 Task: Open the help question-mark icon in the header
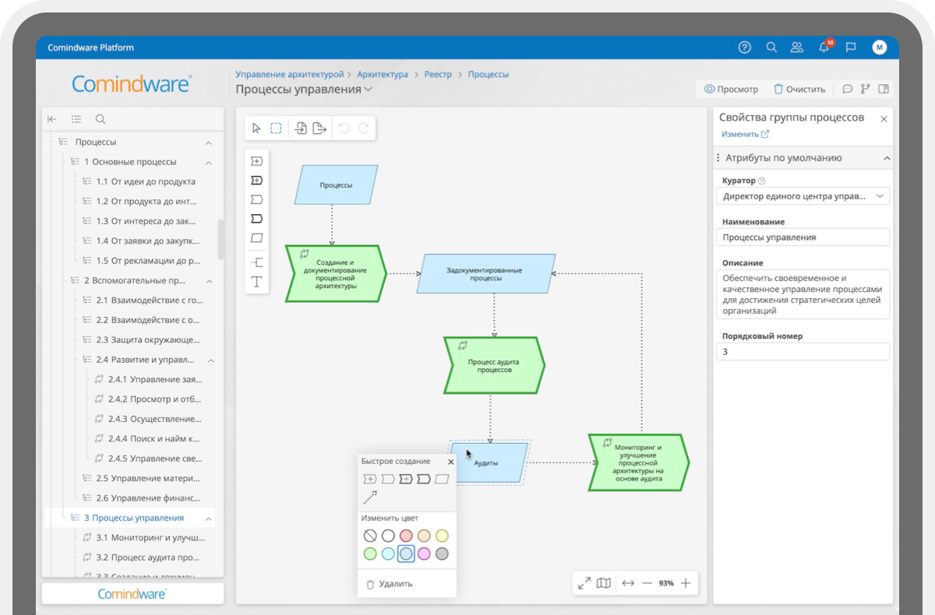coord(744,47)
